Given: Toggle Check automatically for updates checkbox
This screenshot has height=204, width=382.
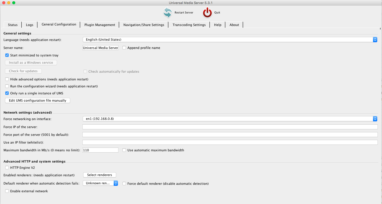Looking at the screenshot, I should point(85,71).
